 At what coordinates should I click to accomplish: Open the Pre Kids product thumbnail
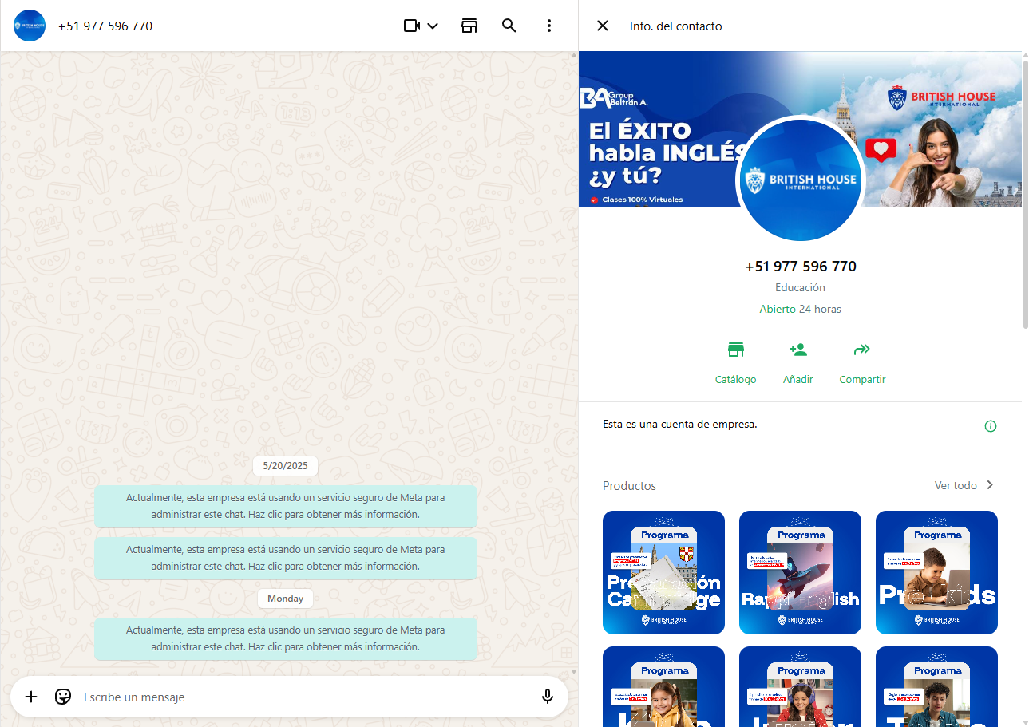[x=936, y=572]
